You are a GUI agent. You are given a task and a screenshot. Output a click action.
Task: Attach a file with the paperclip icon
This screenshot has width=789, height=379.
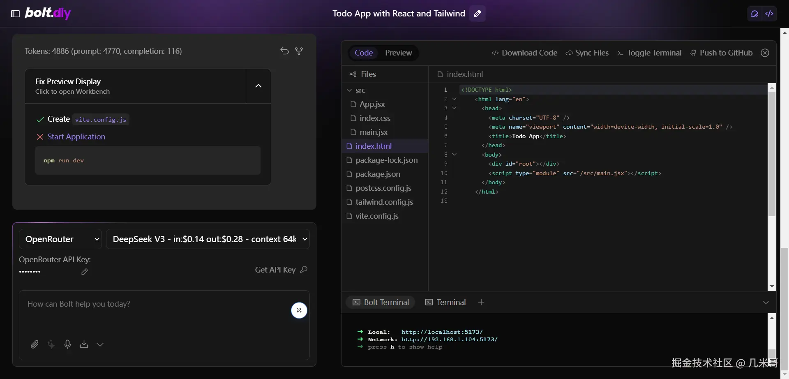pyautogui.click(x=35, y=344)
